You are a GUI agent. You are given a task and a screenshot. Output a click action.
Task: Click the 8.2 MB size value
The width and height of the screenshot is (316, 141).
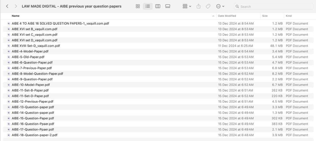coord(278,74)
